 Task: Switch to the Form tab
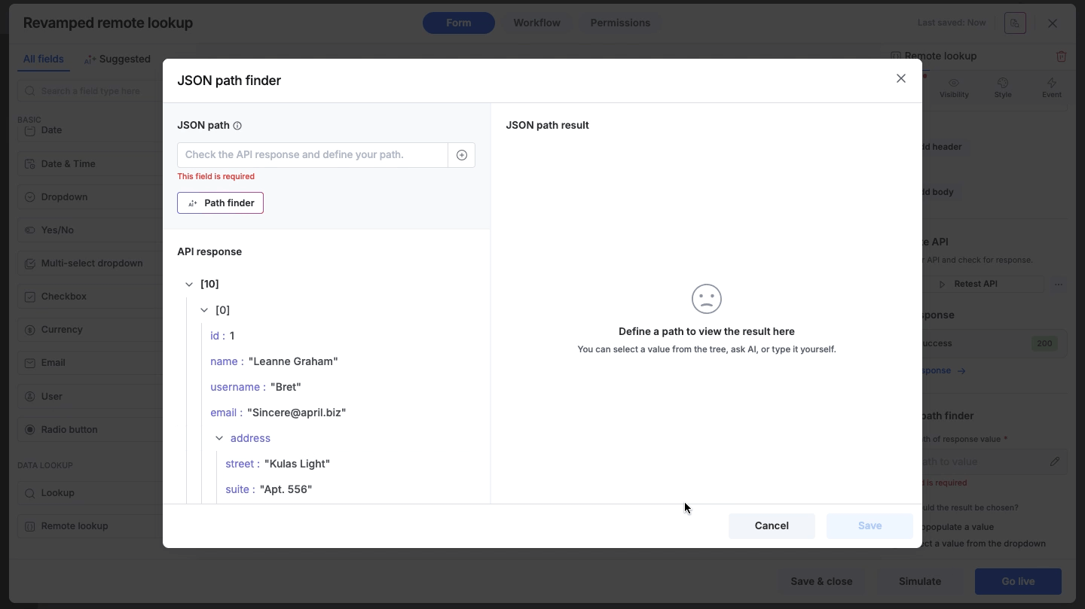click(x=459, y=23)
